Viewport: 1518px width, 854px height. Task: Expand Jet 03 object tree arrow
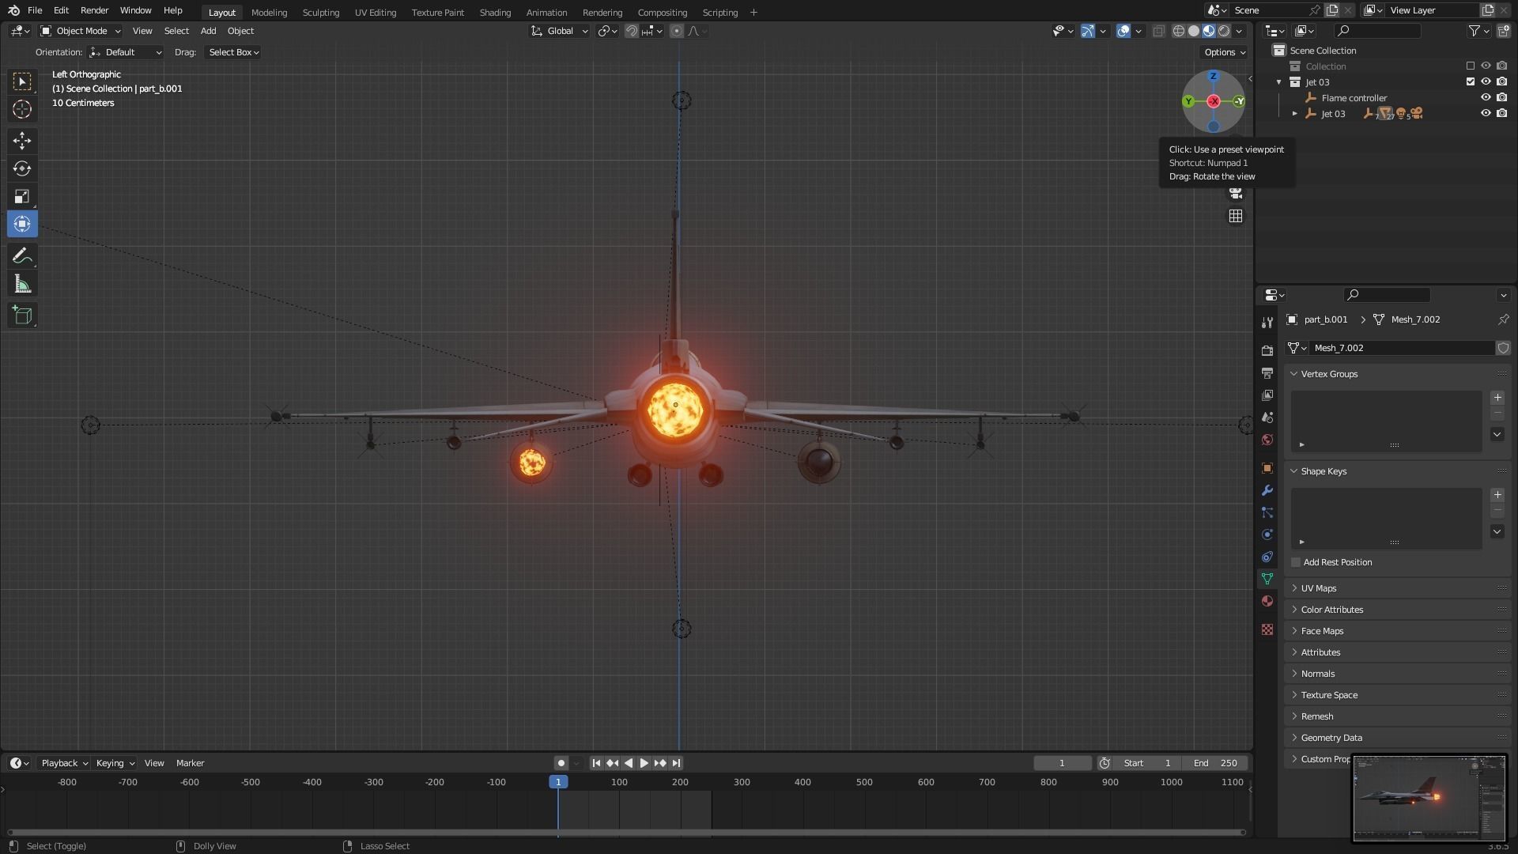1294,114
